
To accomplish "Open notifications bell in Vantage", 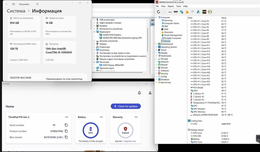I will pyautogui.click(x=139, y=93).
